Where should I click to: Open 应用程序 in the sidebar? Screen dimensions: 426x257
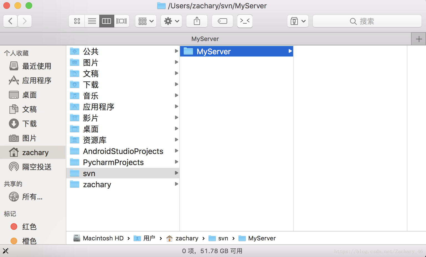[33, 80]
